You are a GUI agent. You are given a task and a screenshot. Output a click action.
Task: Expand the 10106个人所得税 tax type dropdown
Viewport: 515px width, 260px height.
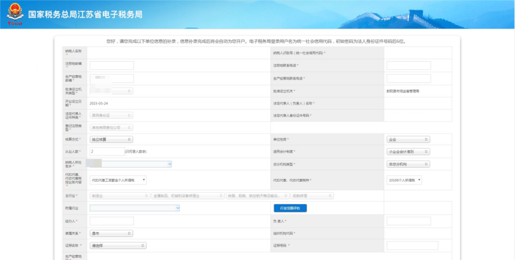[404, 180]
